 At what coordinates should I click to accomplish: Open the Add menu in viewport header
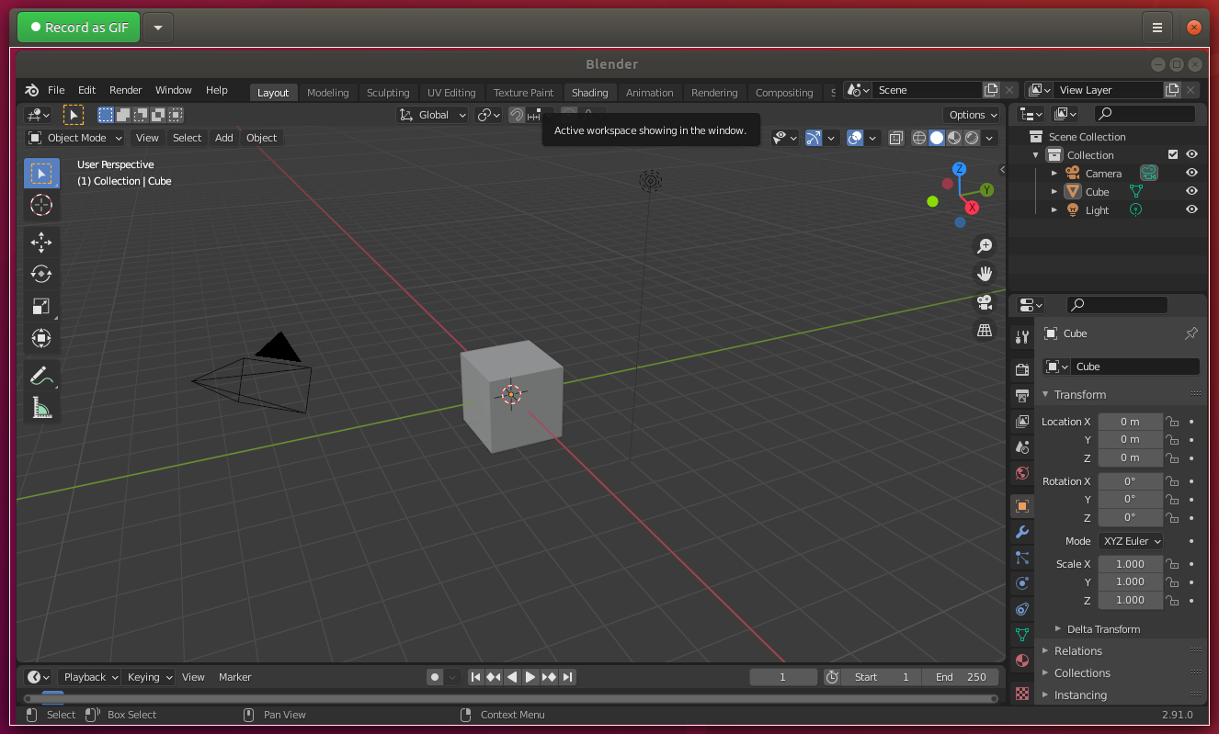[x=224, y=138]
